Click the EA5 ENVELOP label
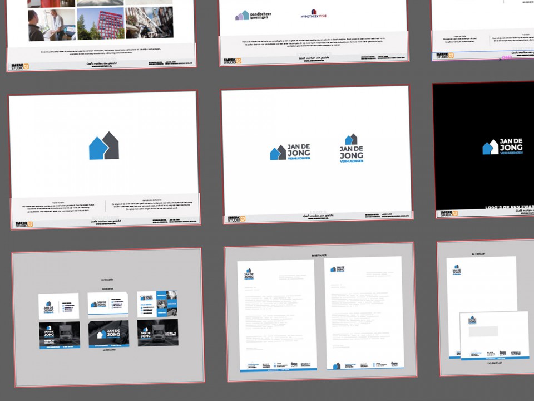534x401 pixels. [495, 363]
